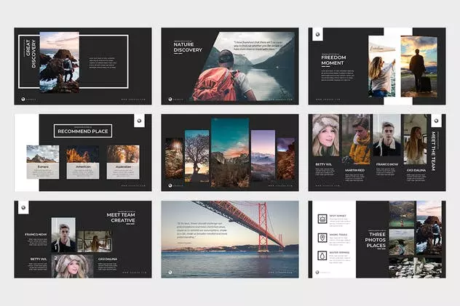Open the Europe mountain place card

(43, 162)
